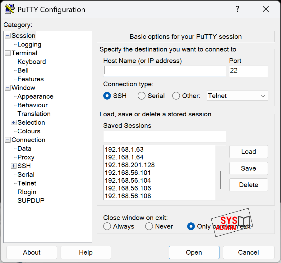
Task: Open the Telnet category in tree
Action: (27, 183)
